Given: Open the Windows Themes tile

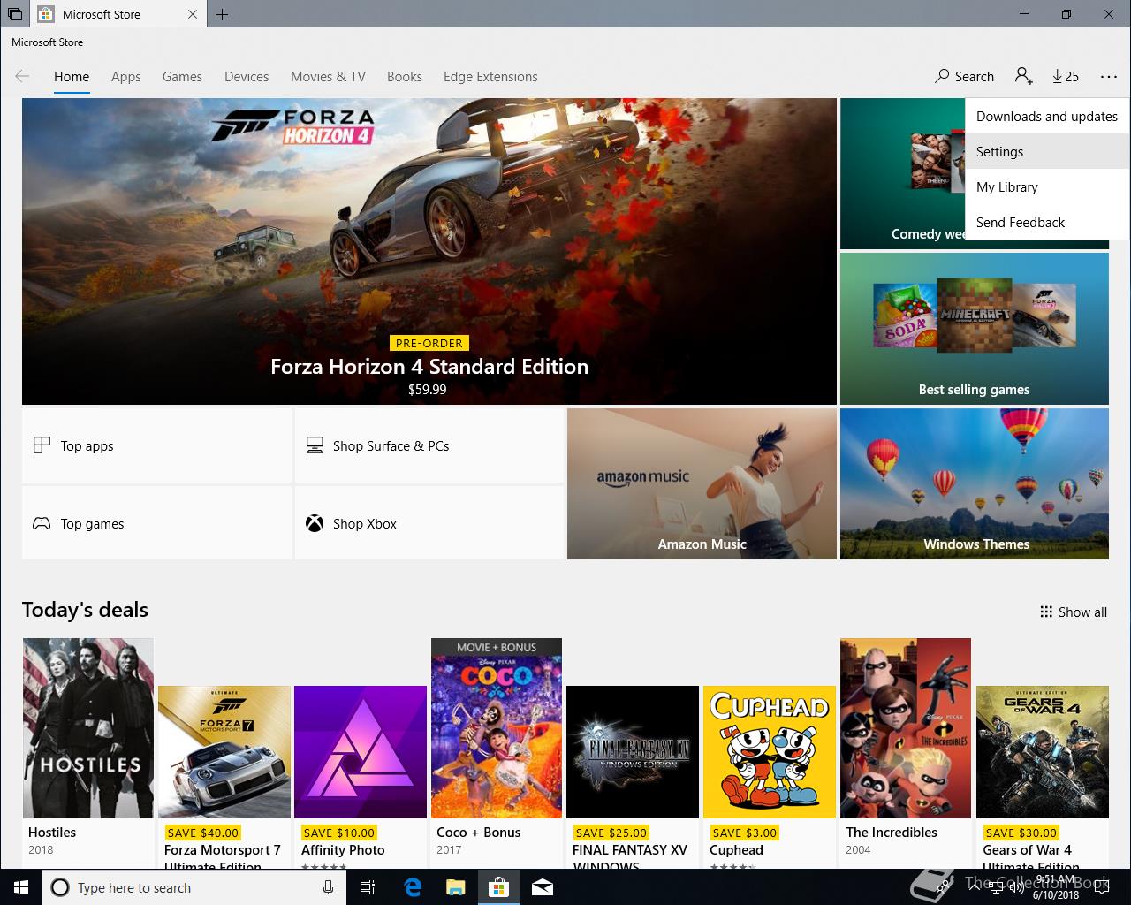Looking at the screenshot, I should coord(974,483).
